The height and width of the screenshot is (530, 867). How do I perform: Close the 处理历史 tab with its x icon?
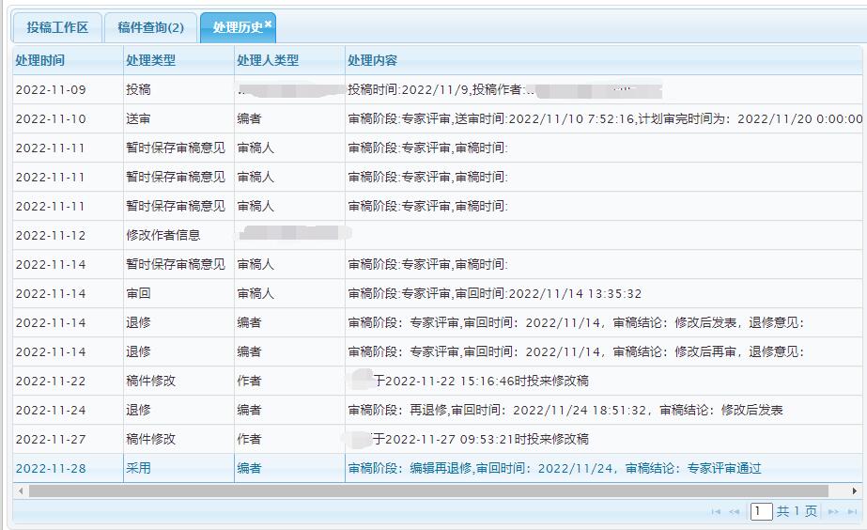[269, 23]
